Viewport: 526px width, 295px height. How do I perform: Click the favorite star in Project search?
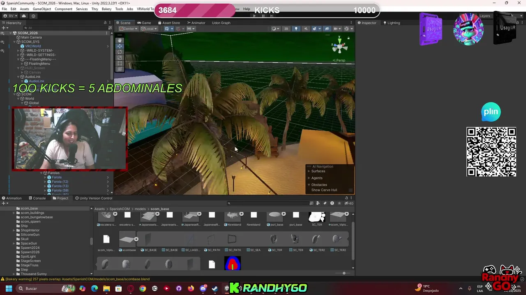point(339,203)
